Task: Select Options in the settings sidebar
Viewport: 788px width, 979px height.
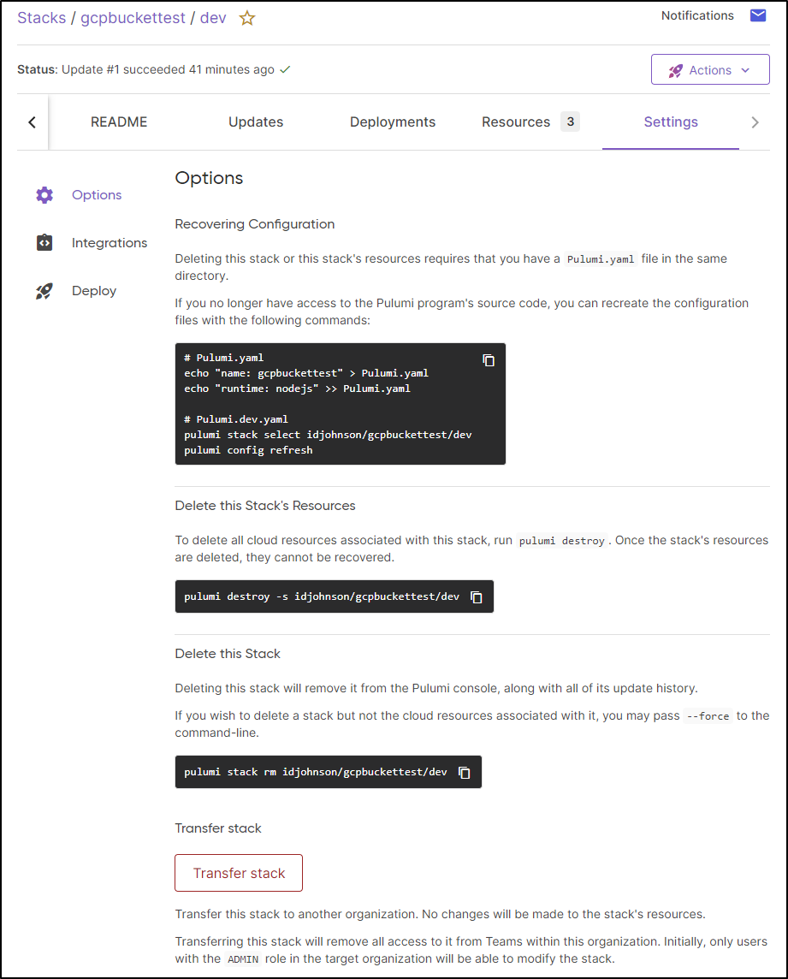Action: click(x=97, y=195)
